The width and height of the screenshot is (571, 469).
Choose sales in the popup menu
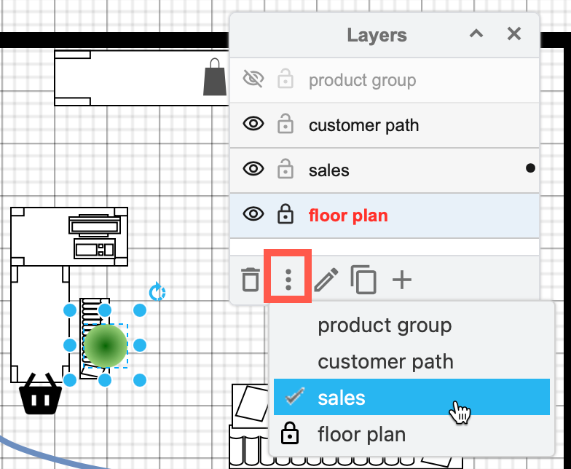[411, 397]
